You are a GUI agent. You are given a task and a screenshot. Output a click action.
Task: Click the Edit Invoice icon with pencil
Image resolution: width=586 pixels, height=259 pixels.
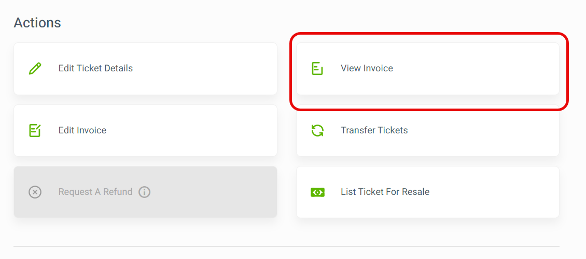35,130
